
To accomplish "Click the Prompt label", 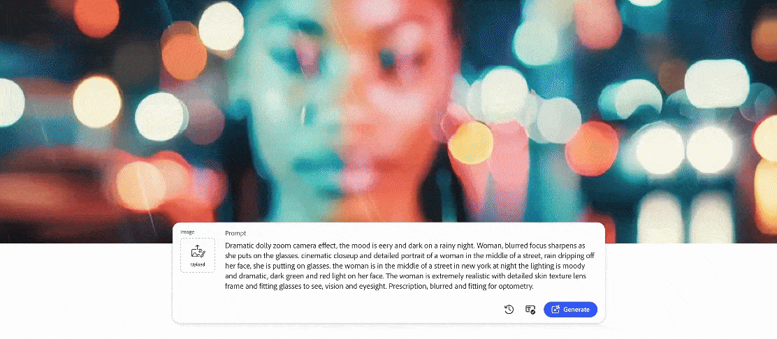I will pyautogui.click(x=235, y=233).
